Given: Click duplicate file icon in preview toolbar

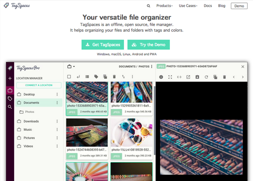Looking at the screenshot, I should (x=215, y=77).
